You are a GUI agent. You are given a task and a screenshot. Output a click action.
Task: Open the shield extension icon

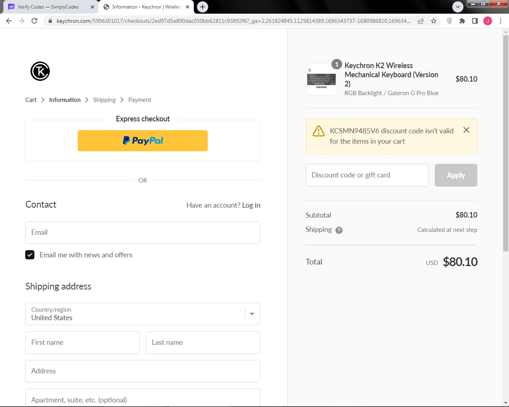449,21
